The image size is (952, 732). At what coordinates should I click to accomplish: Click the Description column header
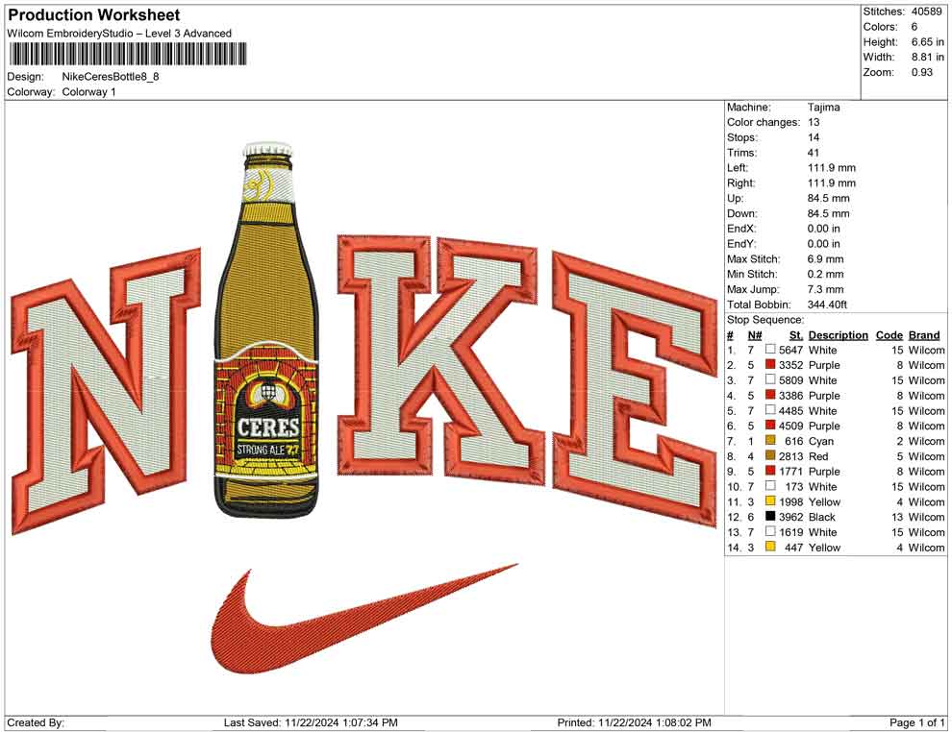(838, 335)
